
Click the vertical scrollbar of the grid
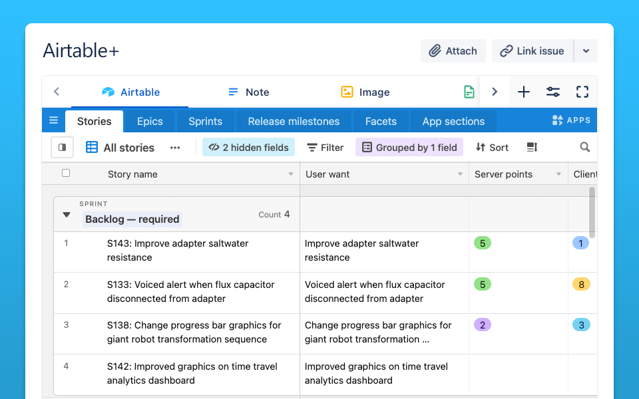pyautogui.click(x=592, y=211)
